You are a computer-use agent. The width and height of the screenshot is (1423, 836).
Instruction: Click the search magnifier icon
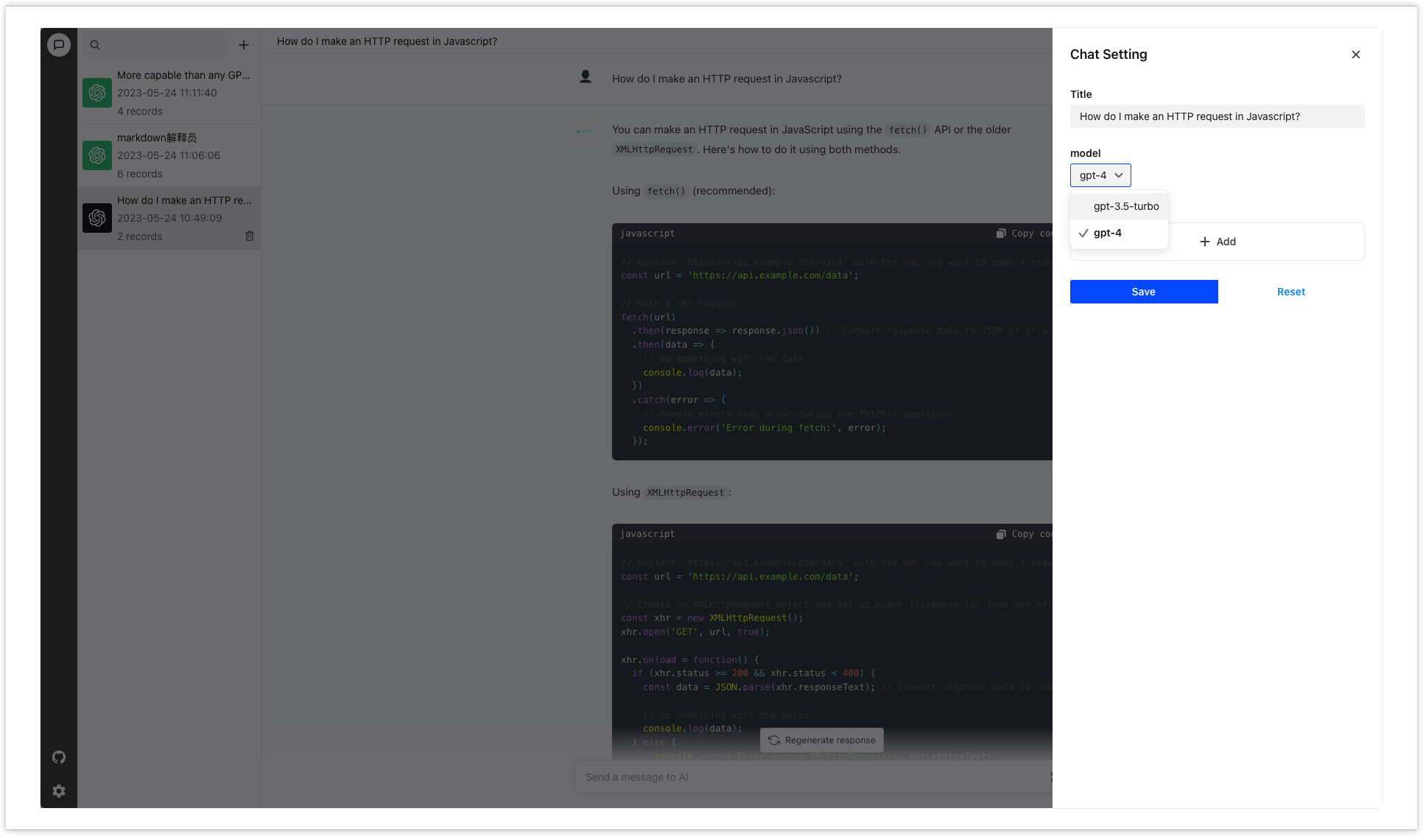[x=95, y=45]
